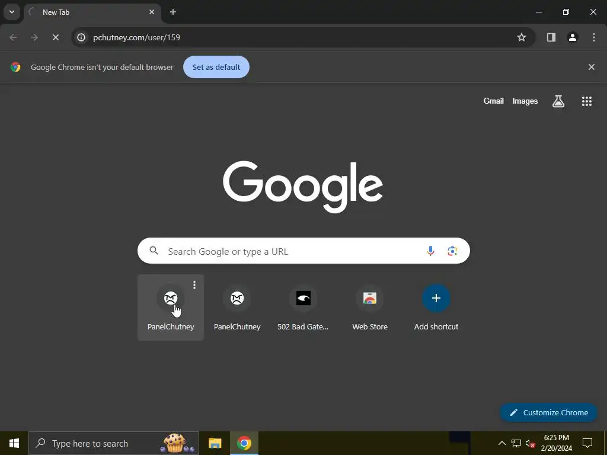607x455 pixels.
Task: Open Windows Start menu
Action: (x=14, y=443)
